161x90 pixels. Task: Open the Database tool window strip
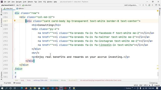click(160, 12)
